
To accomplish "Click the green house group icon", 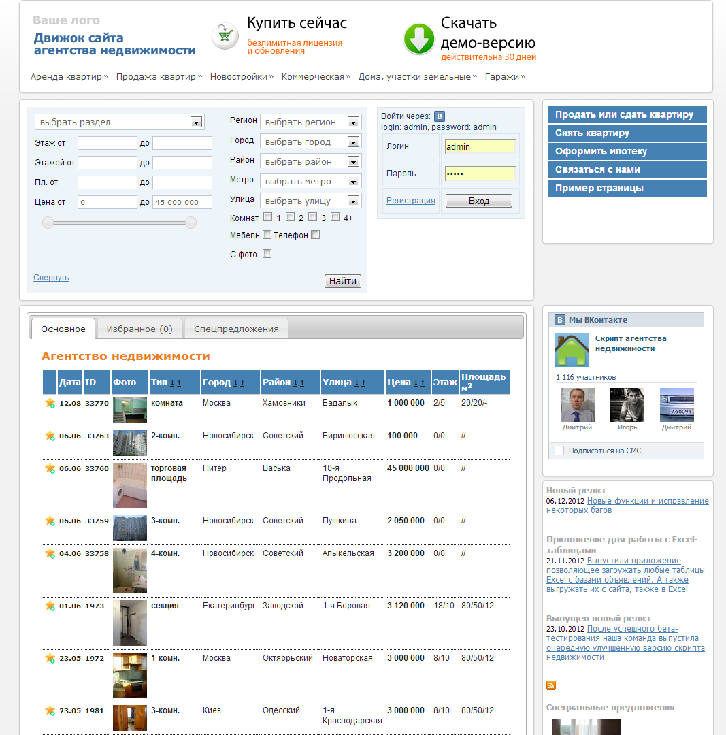I will (x=572, y=350).
